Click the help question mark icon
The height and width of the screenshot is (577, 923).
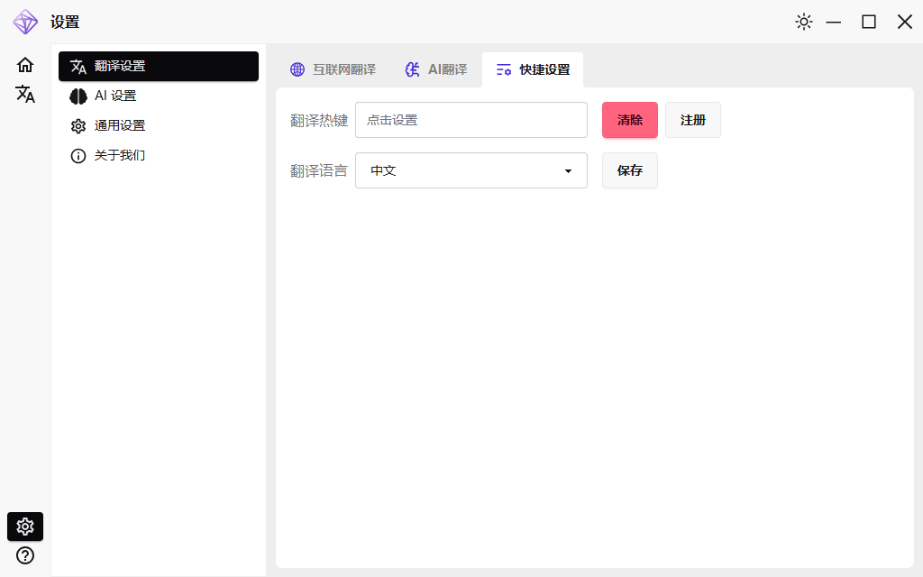click(x=24, y=554)
